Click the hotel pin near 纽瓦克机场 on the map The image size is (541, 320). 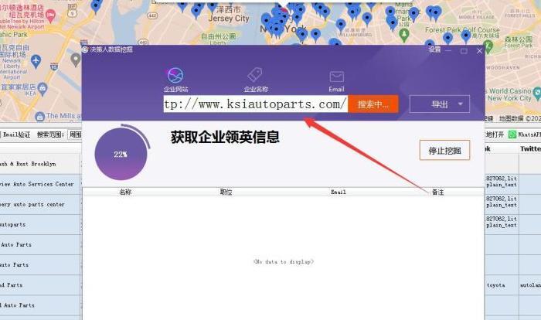click(51, 15)
